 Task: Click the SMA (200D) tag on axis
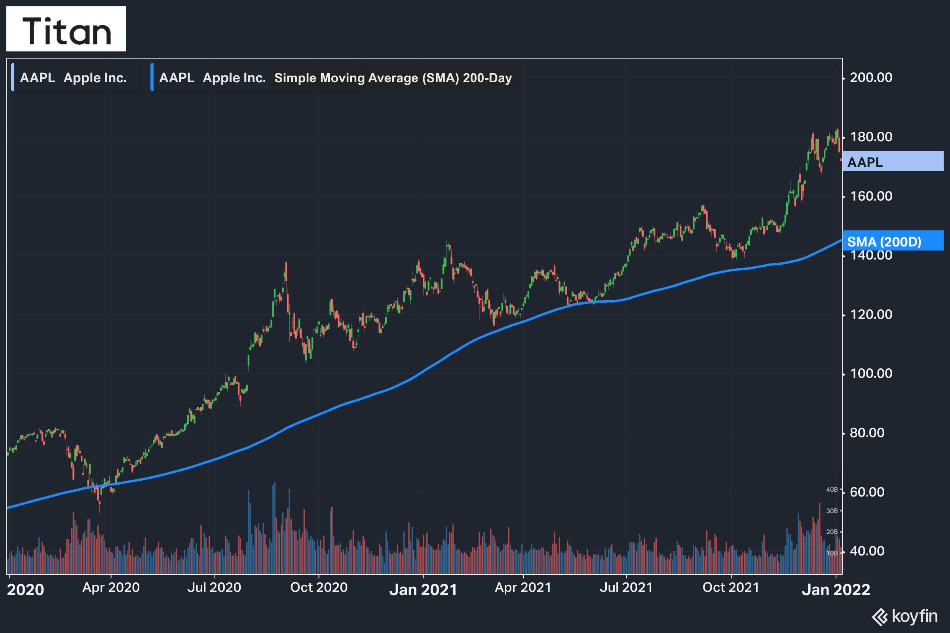tap(893, 241)
